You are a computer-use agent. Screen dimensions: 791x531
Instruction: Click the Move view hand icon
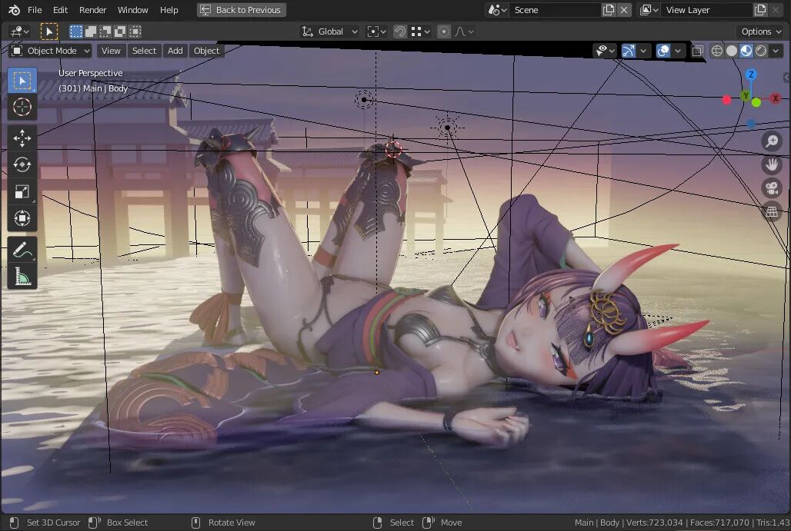pyautogui.click(x=771, y=164)
